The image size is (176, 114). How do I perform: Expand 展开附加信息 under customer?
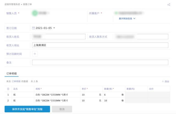coord(127,19)
